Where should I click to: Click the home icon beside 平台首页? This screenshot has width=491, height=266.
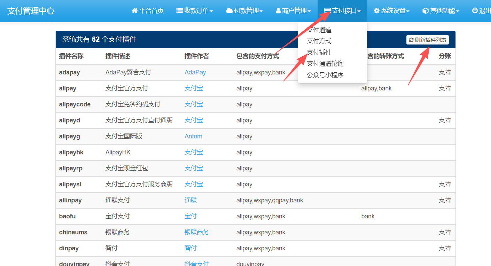pyautogui.click(x=134, y=10)
